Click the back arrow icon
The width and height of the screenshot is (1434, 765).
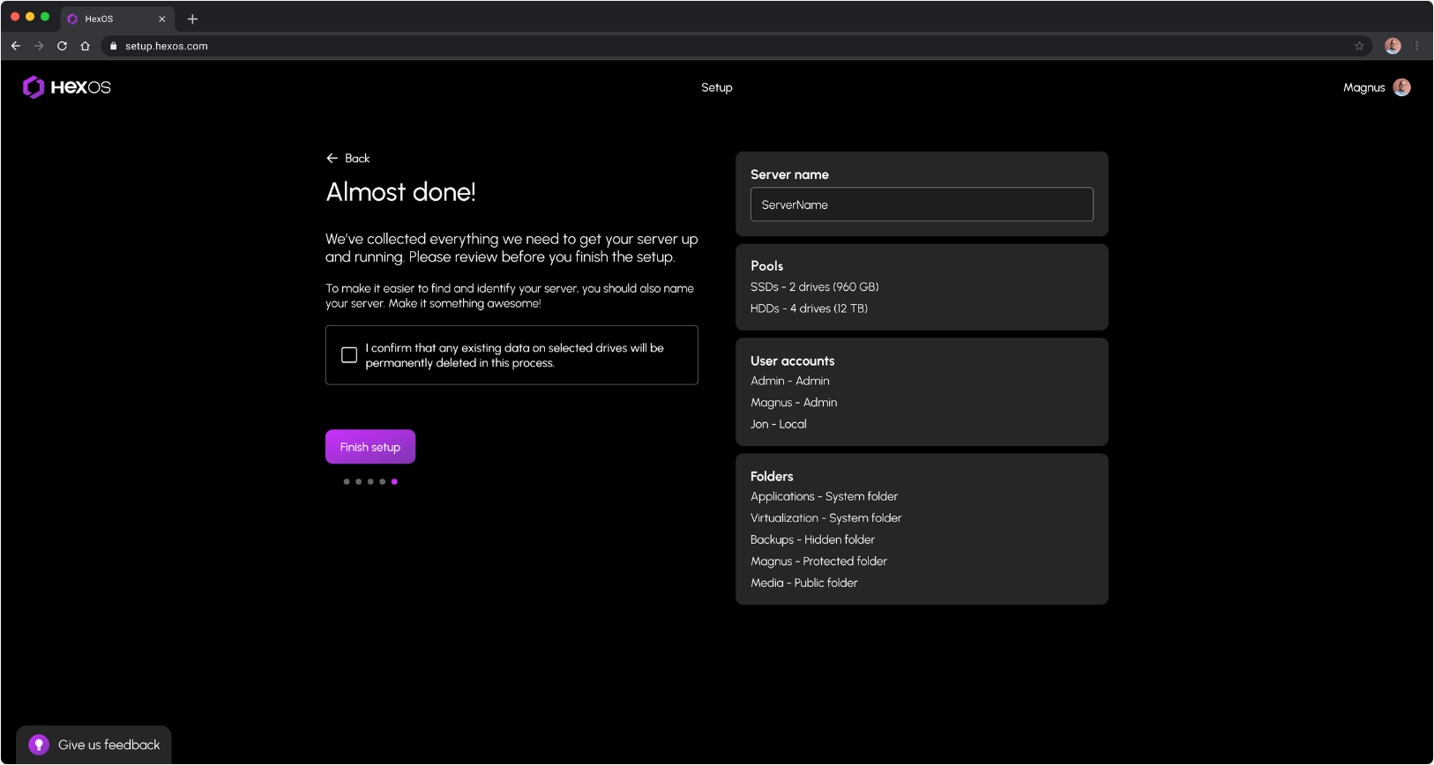332,159
